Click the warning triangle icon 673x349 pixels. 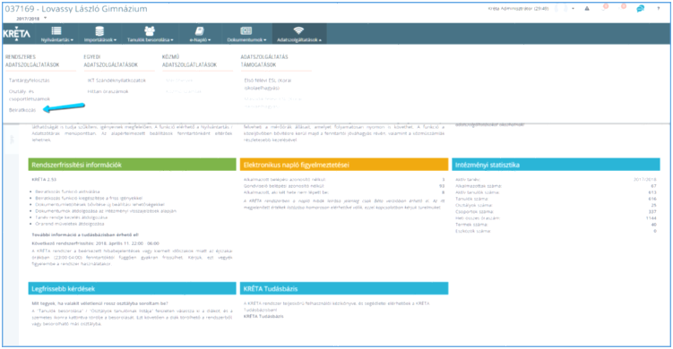pos(587,9)
